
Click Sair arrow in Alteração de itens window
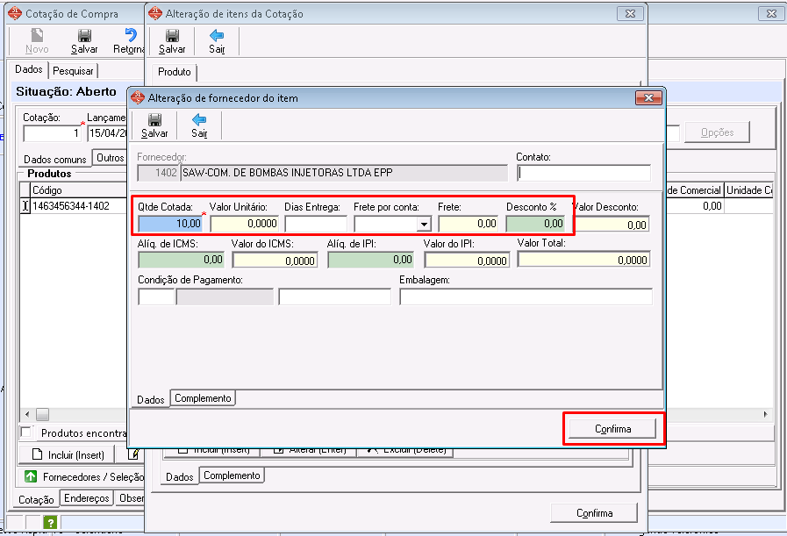point(217,36)
